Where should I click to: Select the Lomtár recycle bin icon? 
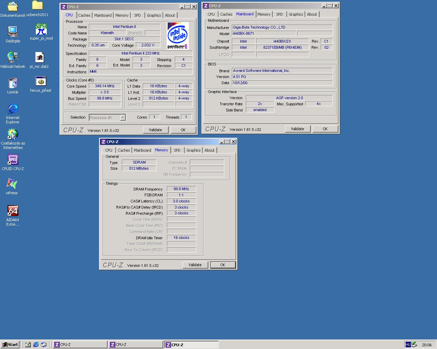(x=13, y=83)
